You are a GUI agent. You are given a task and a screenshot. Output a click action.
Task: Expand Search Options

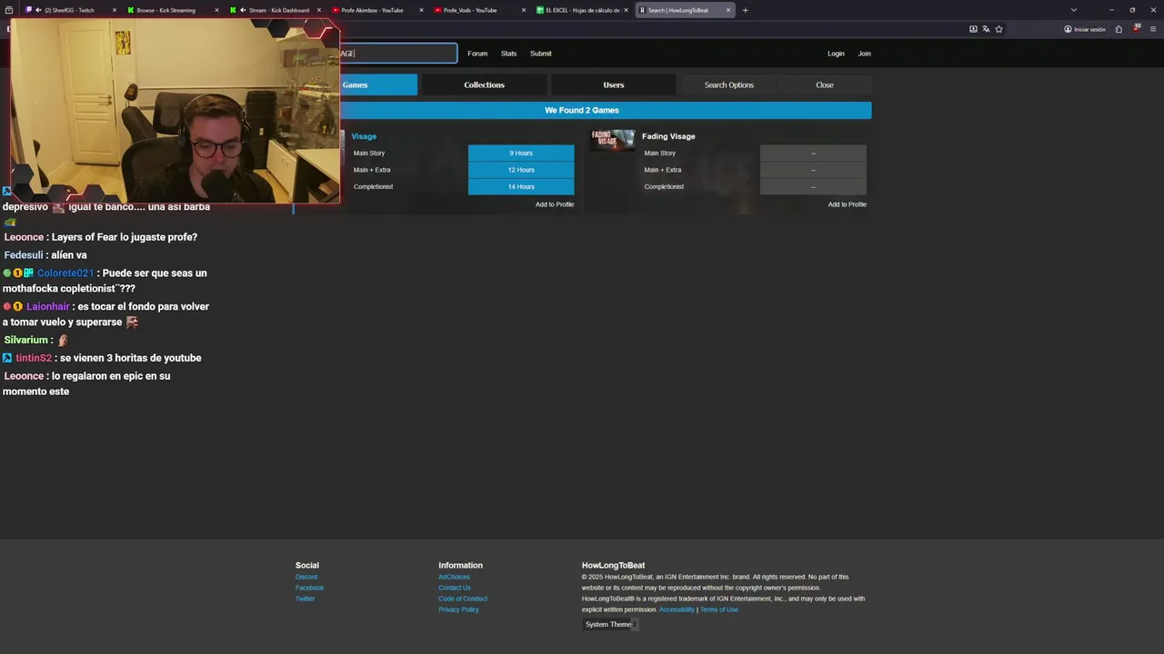[729, 84]
